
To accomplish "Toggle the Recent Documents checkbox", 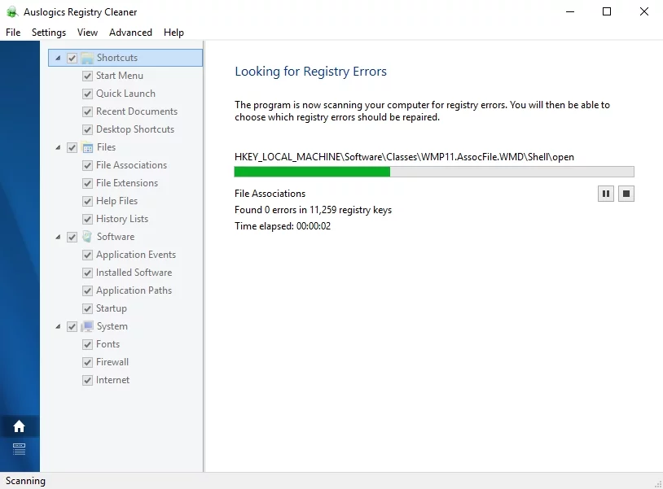I will [87, 111].
